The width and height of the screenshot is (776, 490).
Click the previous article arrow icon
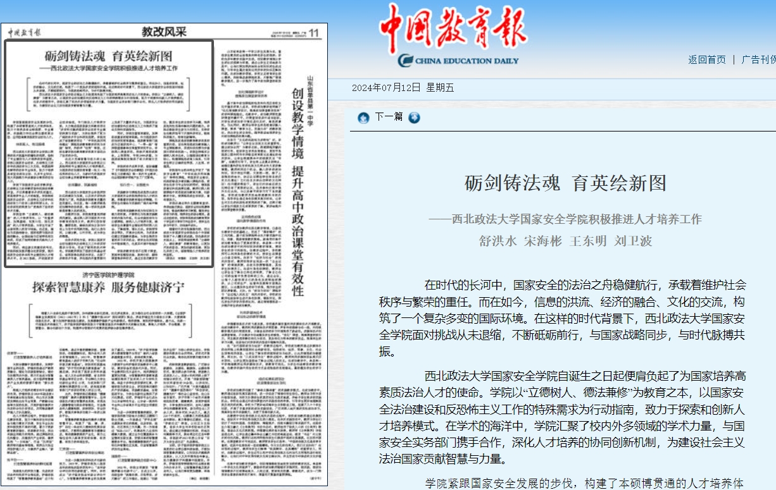click(363, 118)
